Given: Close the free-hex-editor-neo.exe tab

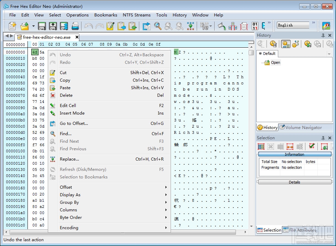Looking at the screenshot, I should click(x=77, y=37).
